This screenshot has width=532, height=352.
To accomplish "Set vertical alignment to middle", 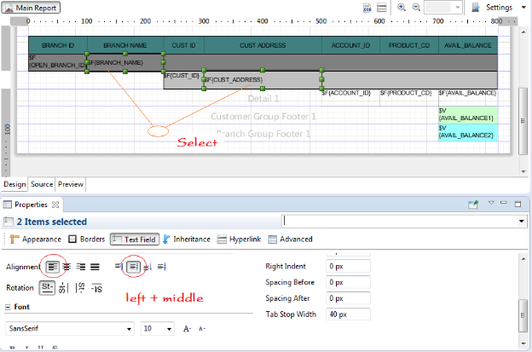I will pyautogui.click(x=134, y=267).
